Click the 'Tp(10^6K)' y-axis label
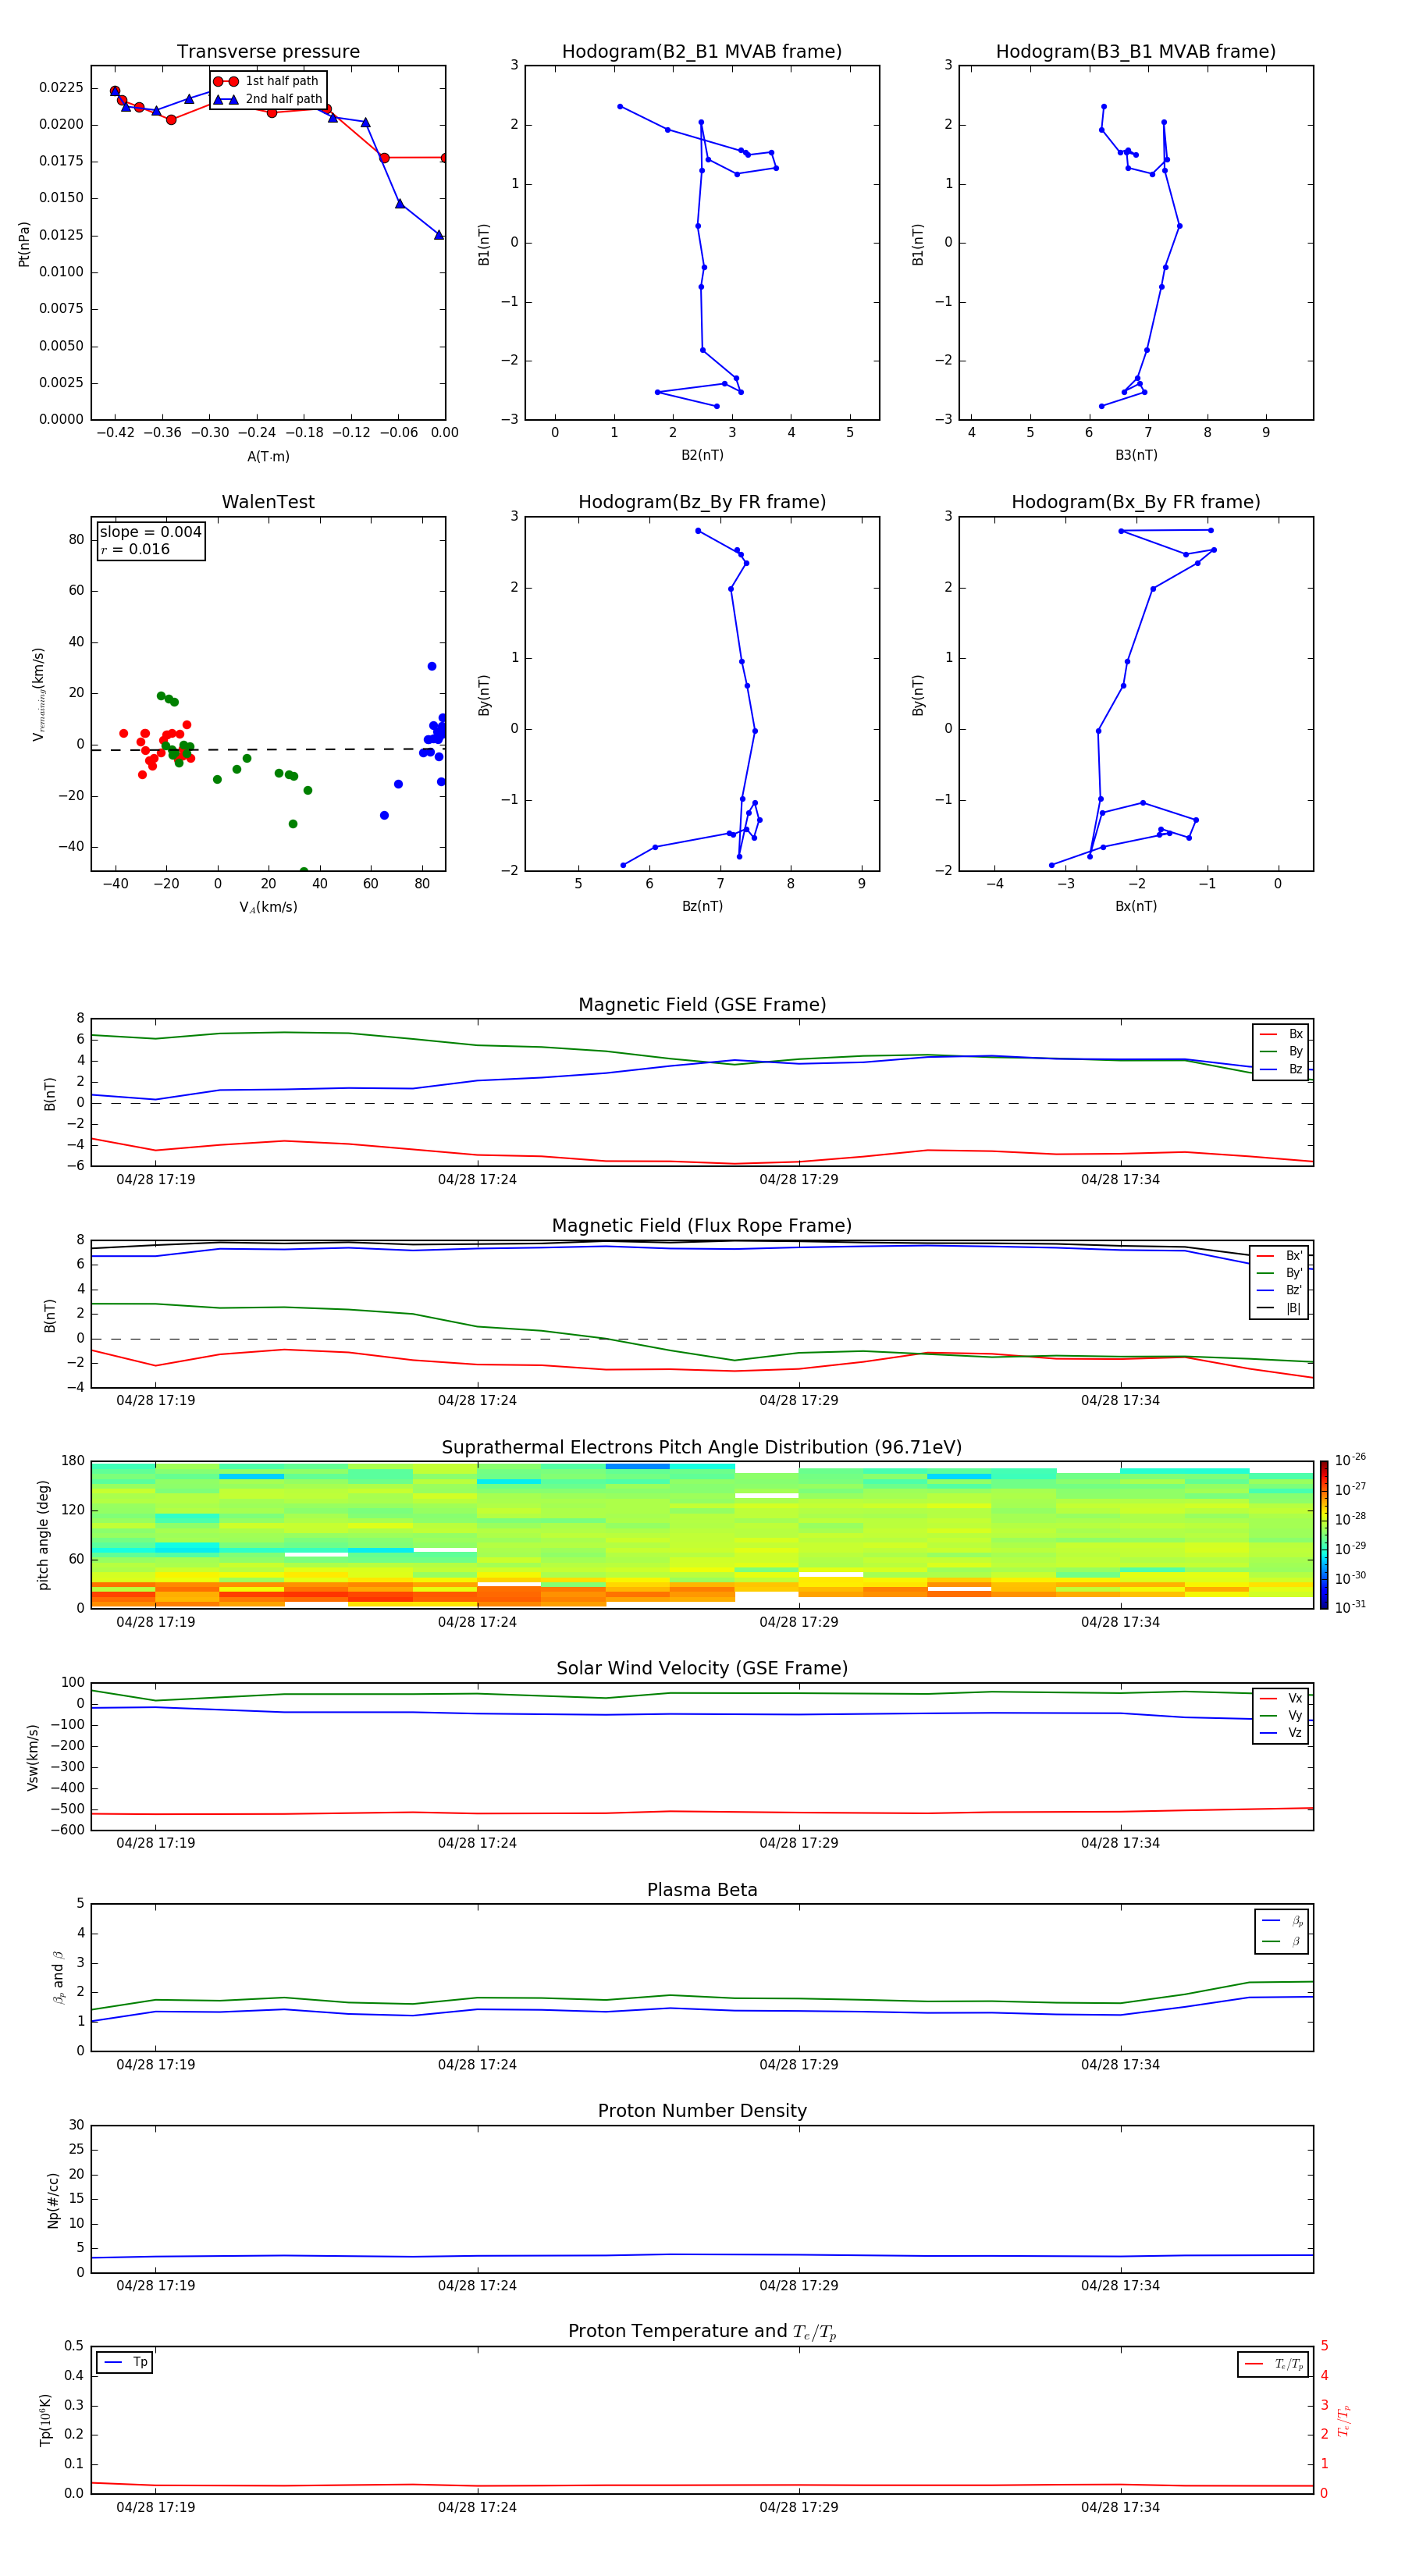This screenshot has height=2576, width=1405. (46, 2421)
